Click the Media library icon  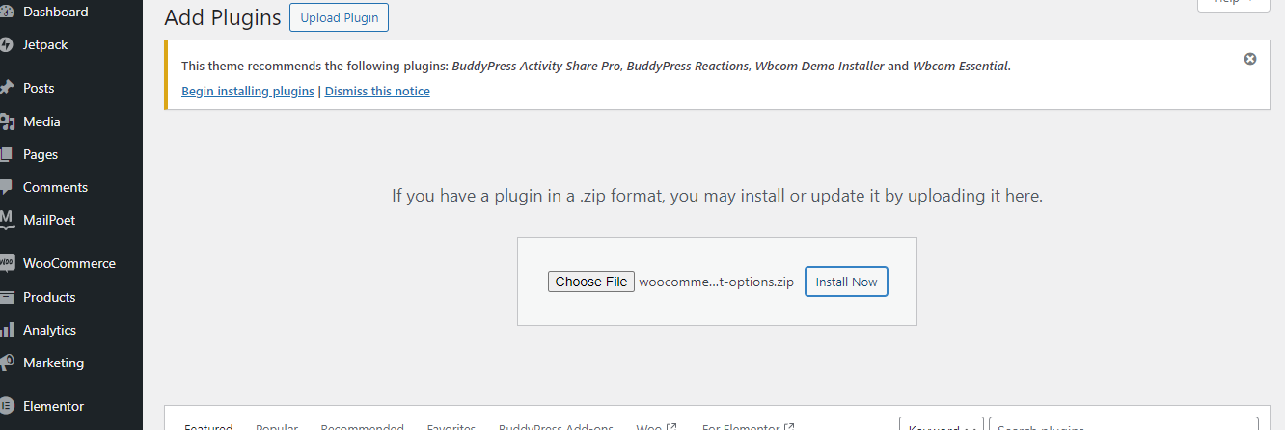[7, 121]
